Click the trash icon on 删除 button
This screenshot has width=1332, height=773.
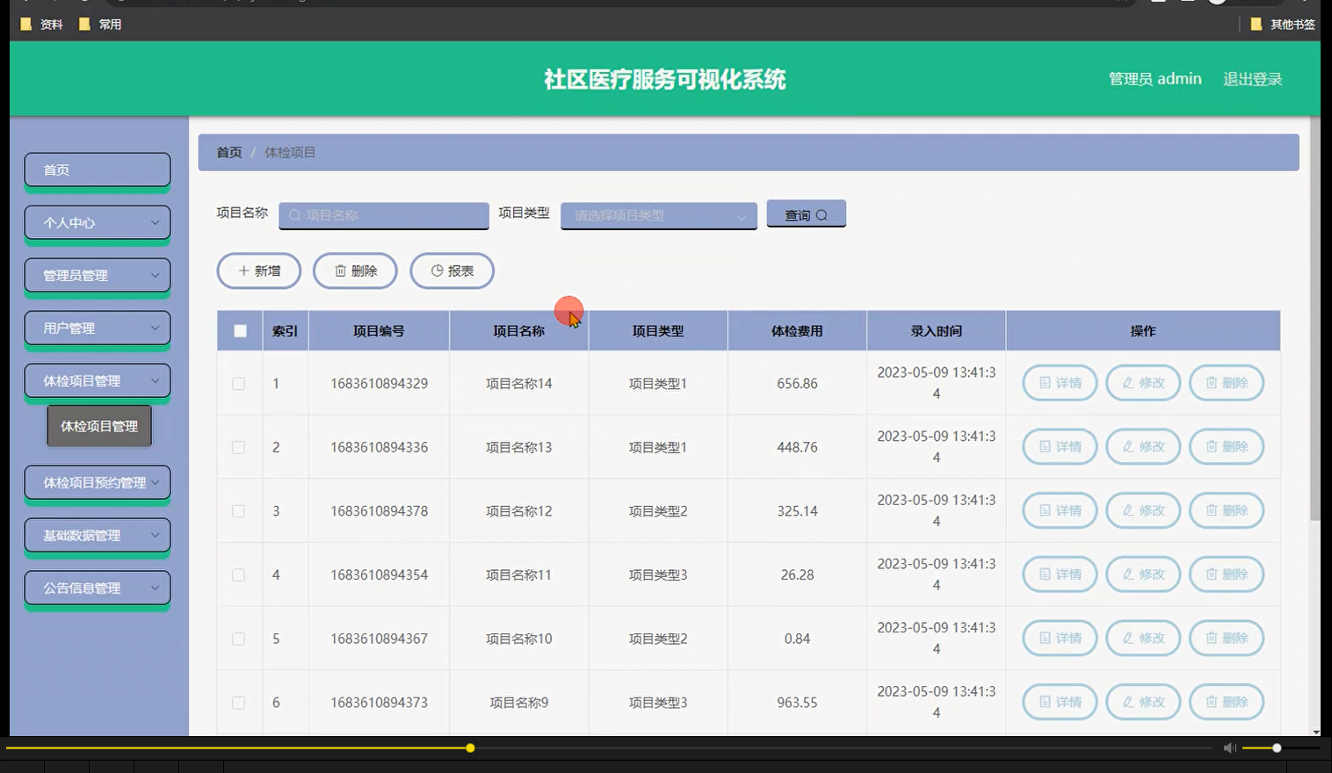pos(342,271)
